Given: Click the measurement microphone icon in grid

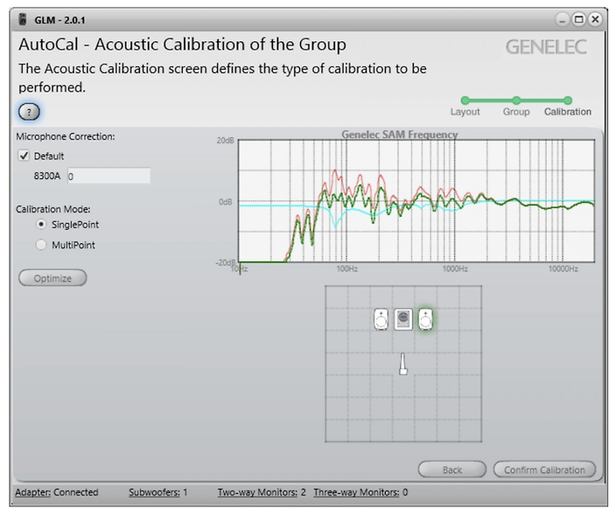Looking at the screenshot, I should tap(403, 364).
